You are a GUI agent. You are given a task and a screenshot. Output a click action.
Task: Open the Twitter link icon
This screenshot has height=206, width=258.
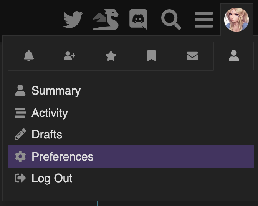pyautogui.click(x=73, y=19)
